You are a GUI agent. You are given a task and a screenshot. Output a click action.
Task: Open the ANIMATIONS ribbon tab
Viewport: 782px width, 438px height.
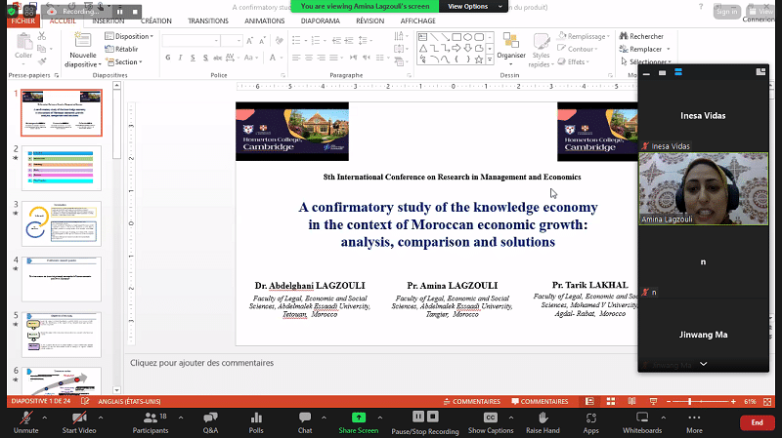coord(265,20)
